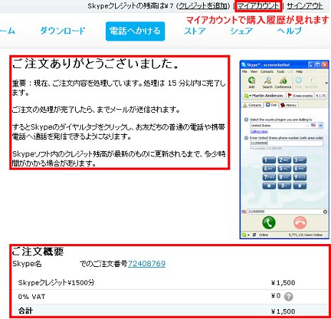Open the Help menu in Skype
331x319 pixels.
click(299, 71)
